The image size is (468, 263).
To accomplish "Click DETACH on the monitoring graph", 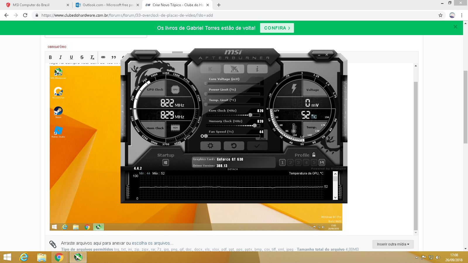I will (233, 169).
